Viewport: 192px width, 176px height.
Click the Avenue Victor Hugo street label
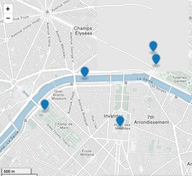pos(26,28)
